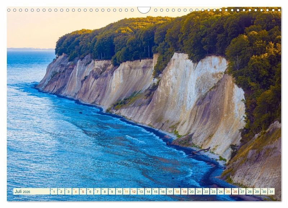This screenshot has height=208, width=288.
Task: Select day 29 in the date row
Action: click(x=257, y=191)
